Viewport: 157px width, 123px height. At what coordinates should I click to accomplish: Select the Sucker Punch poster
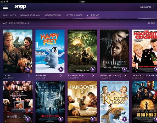(x=82, y=51)
